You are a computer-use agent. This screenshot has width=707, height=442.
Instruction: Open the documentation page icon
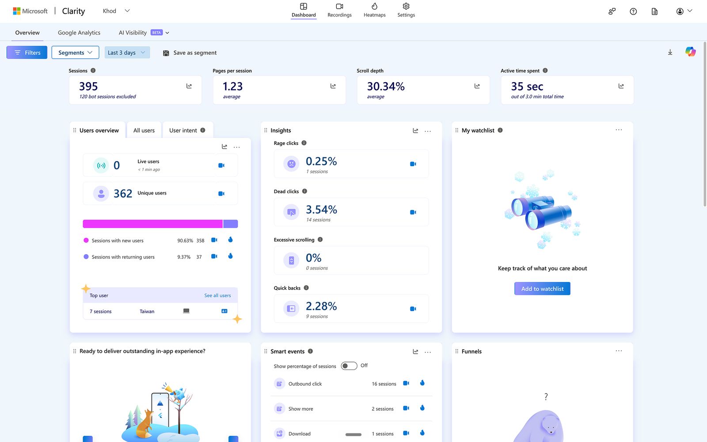(654, 11)
